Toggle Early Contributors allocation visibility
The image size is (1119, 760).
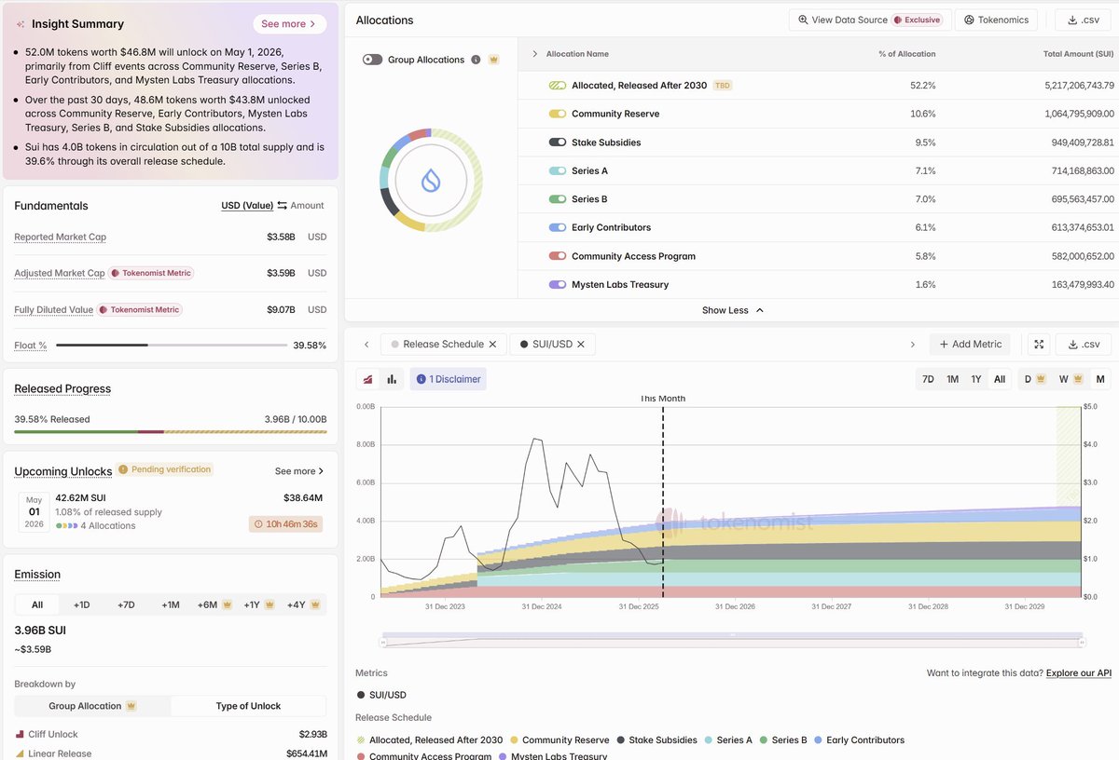pyautogui.click(x=558, y=227)
